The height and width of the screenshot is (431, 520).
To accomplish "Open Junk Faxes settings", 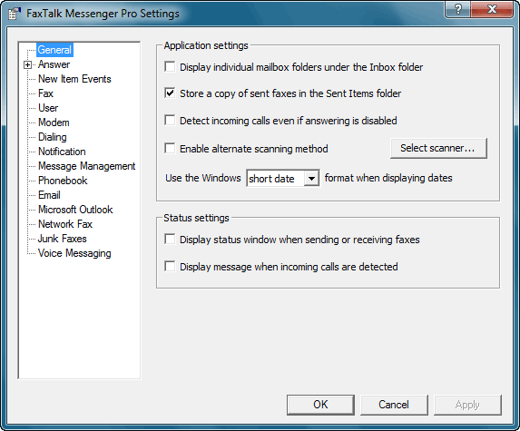I will 63,239.
